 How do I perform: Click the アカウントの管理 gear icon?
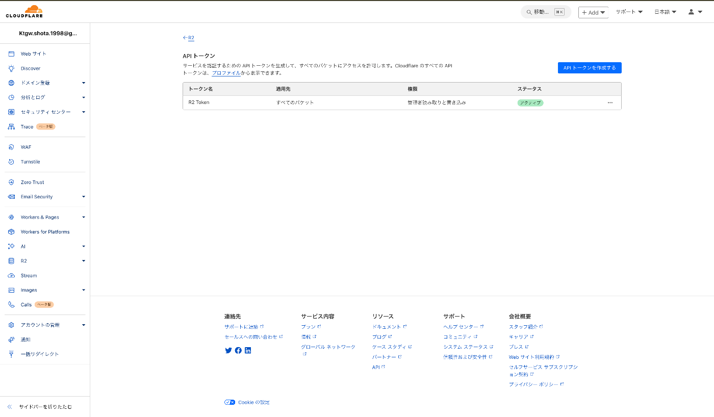click(x=11, y=325)
